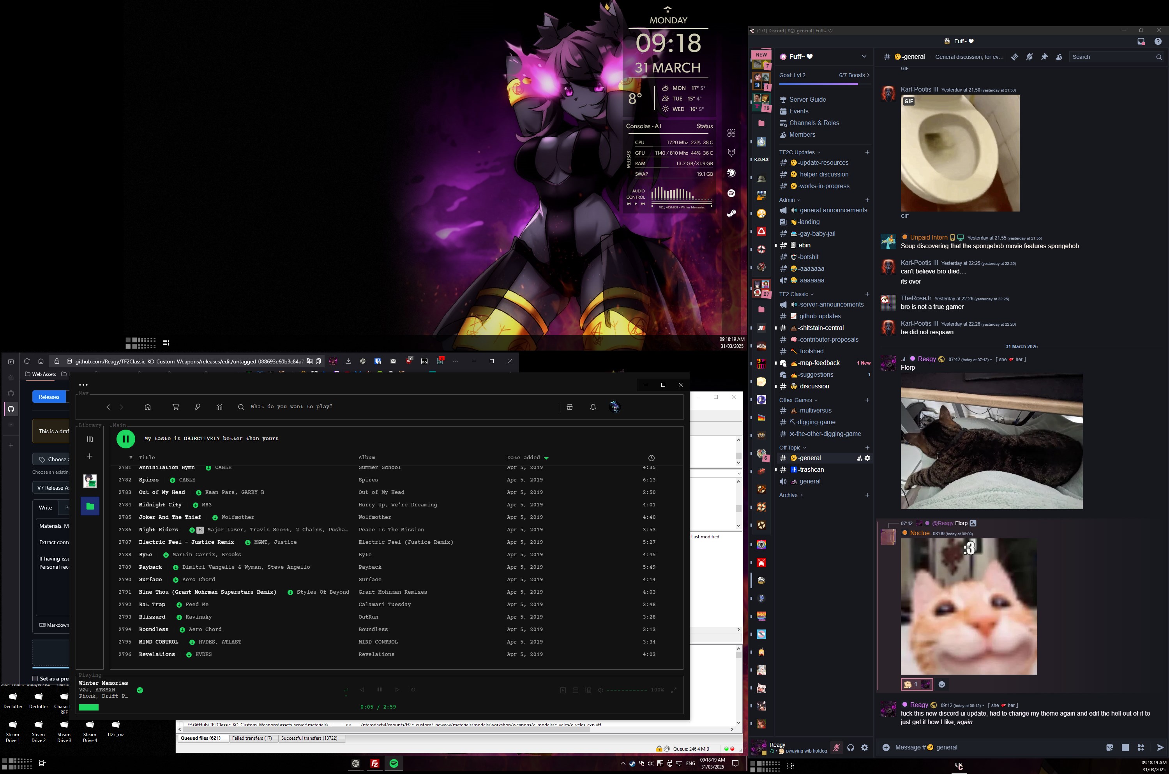Viewport: 1169px width, 774px height.
Task: Mute Spotify volume speaker icon
Action: tap(600, 690)
